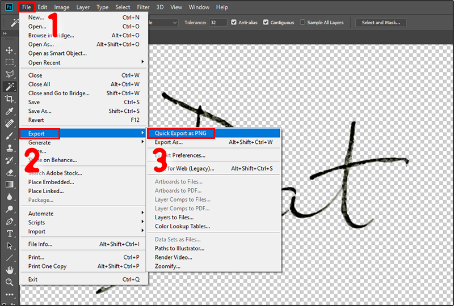Open the File menu

[x=26, y=7]
